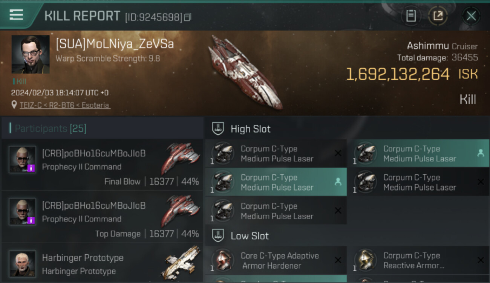The width and height of the screenshot is (490, 283).
Task: Click Harbinger Prototype ship image
Action: click(x=181, y=263)
